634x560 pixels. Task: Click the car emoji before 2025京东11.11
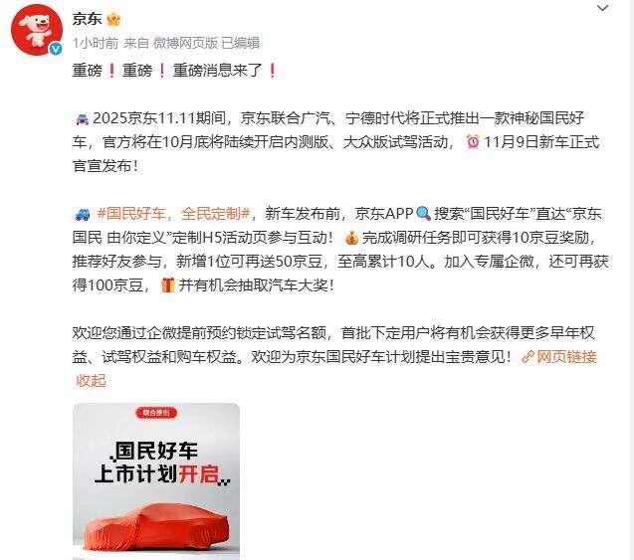tap(82, 118)
